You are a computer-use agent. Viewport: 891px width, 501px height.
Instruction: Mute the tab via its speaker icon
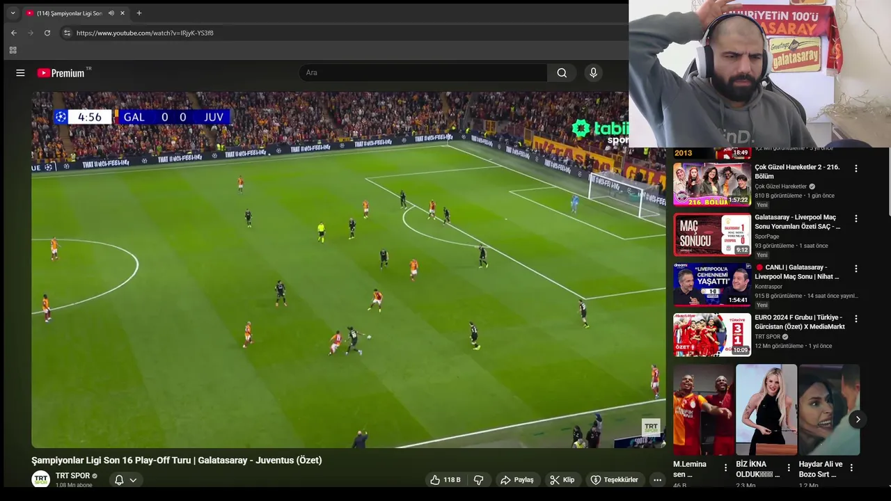(x=111, y=13)
